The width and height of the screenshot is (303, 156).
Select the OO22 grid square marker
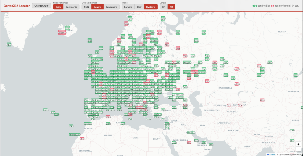pyautogui.click(x=295, y=75)
